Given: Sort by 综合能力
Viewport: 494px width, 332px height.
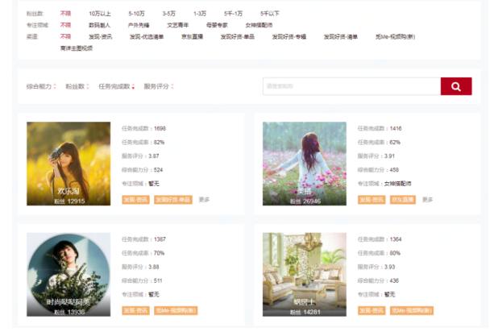Looking at the screenshot, I should [41, 86].
